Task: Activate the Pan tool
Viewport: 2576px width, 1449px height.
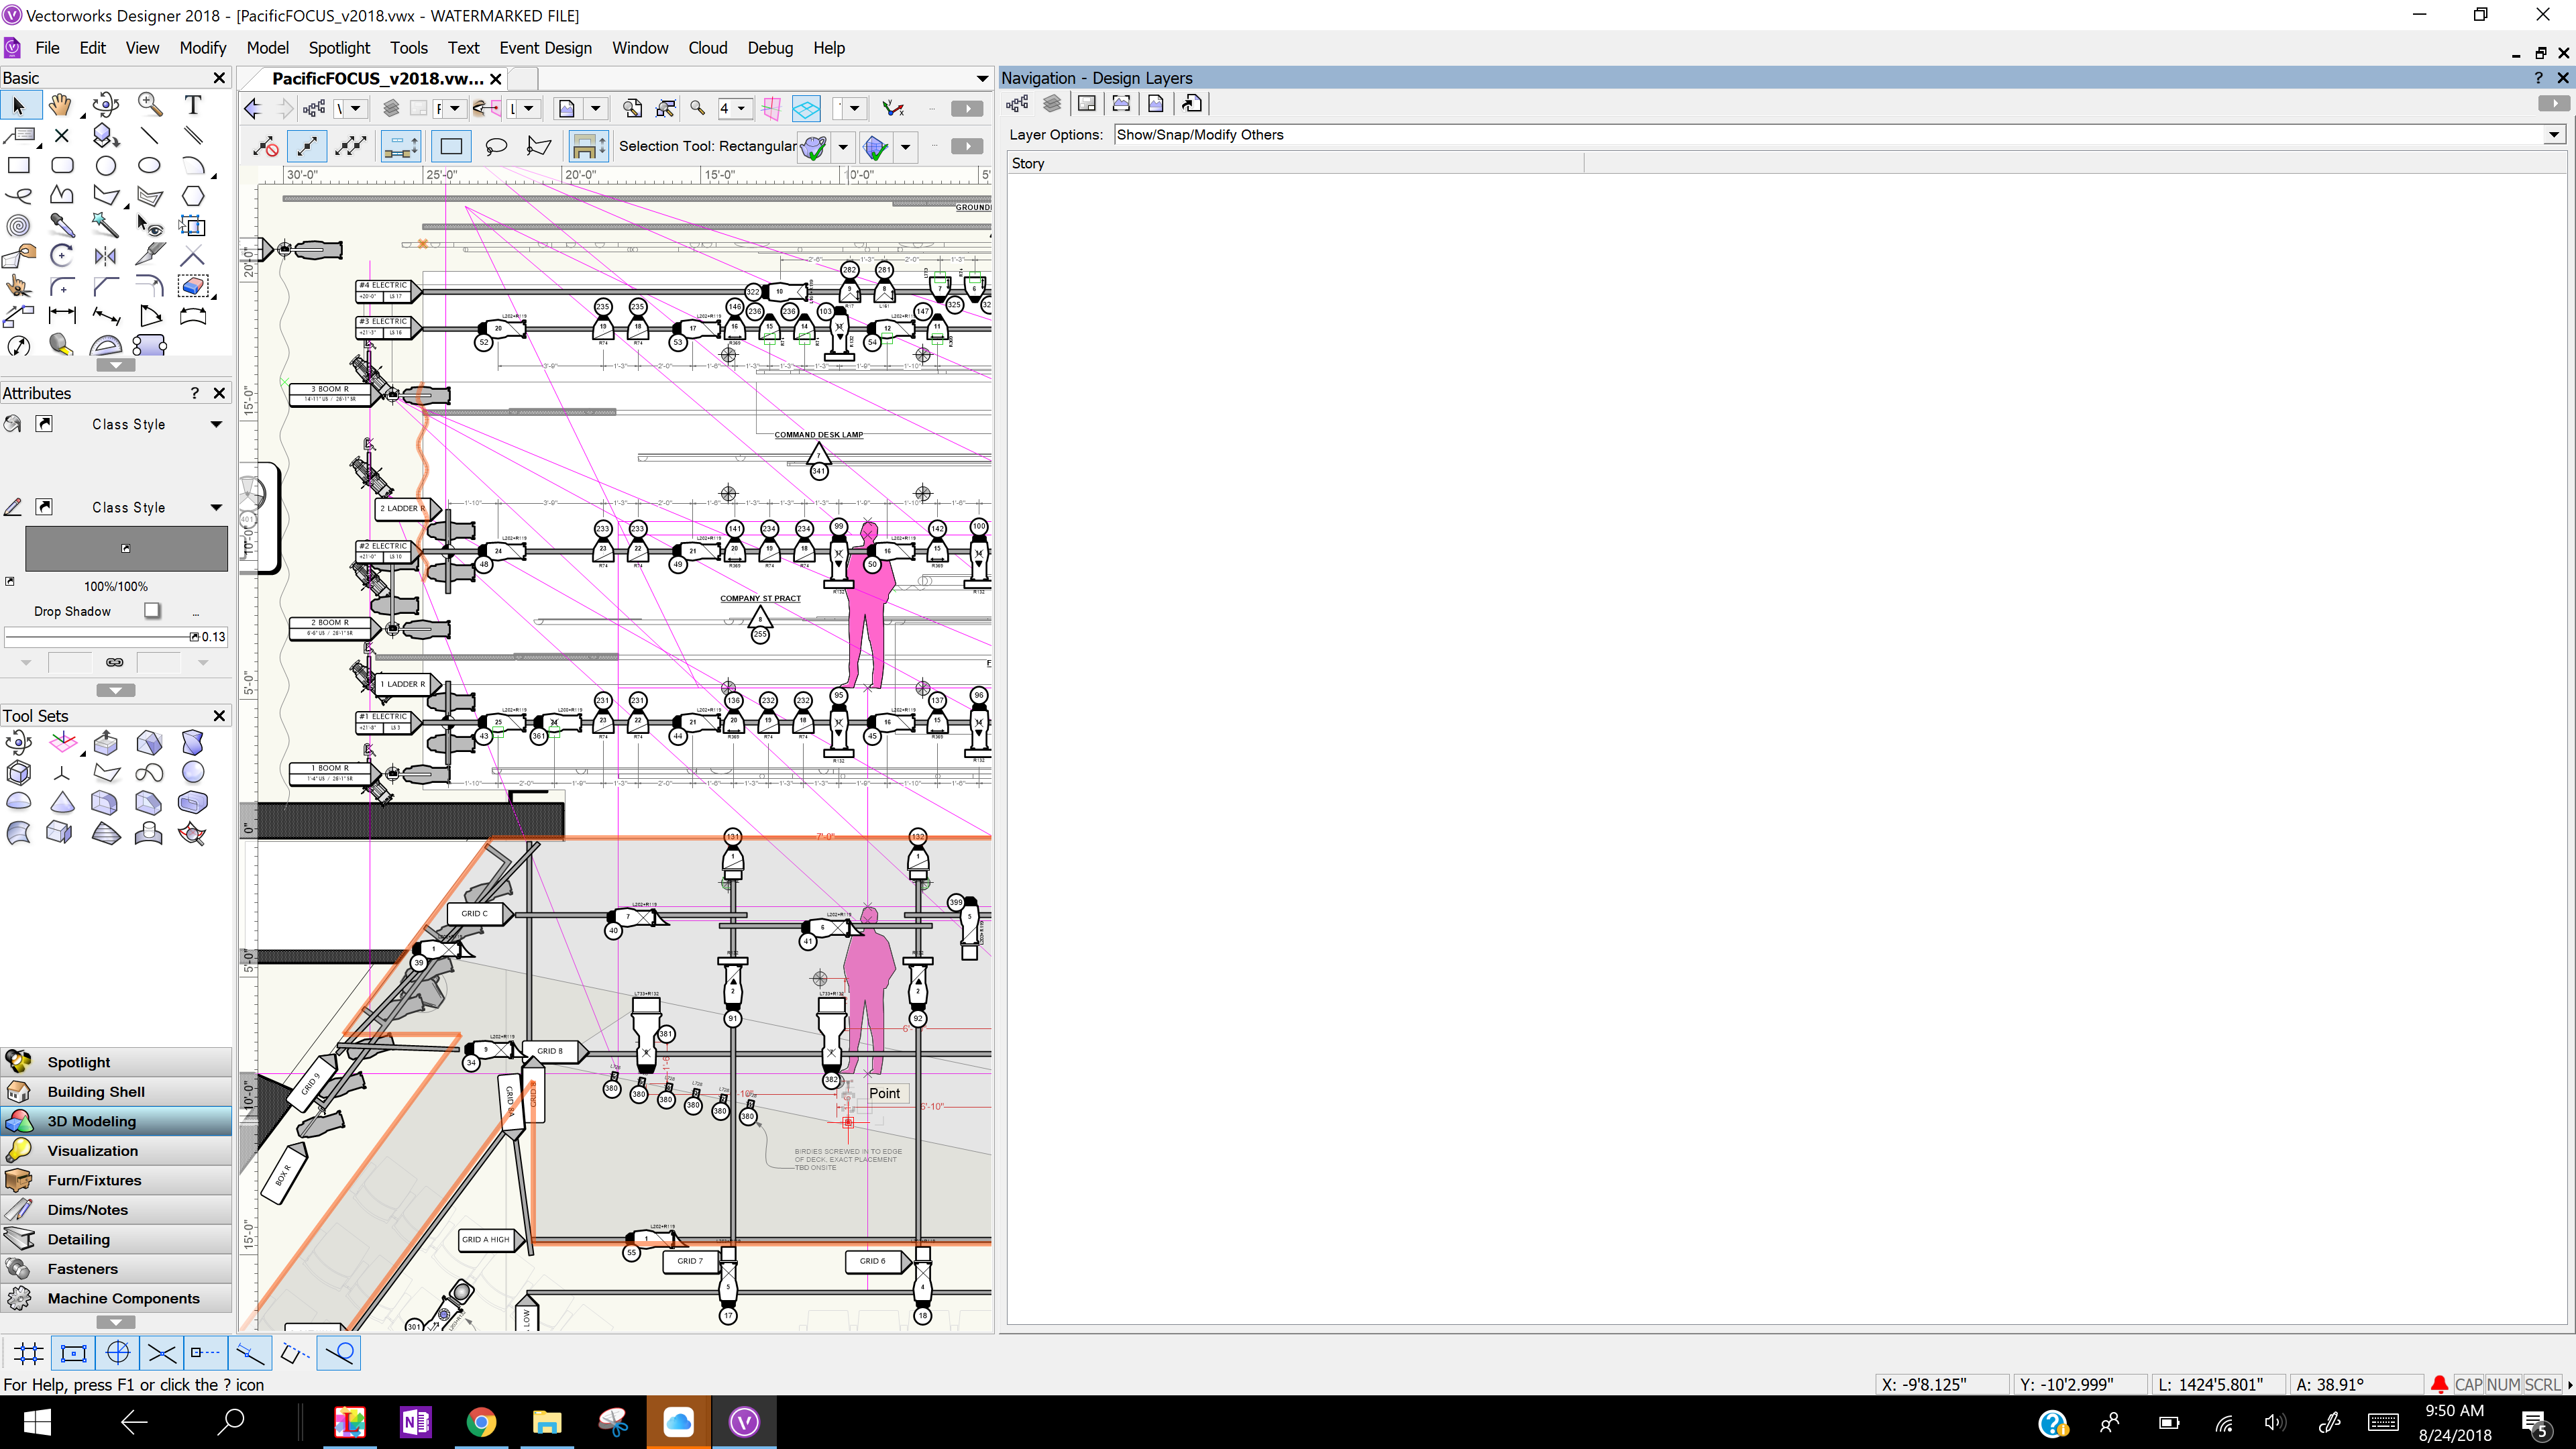Action: (61, 104)
